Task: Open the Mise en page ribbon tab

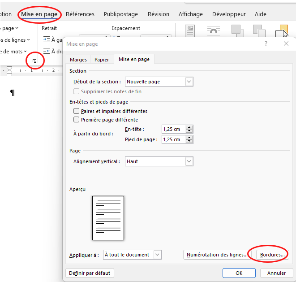Action: (39, 14)
